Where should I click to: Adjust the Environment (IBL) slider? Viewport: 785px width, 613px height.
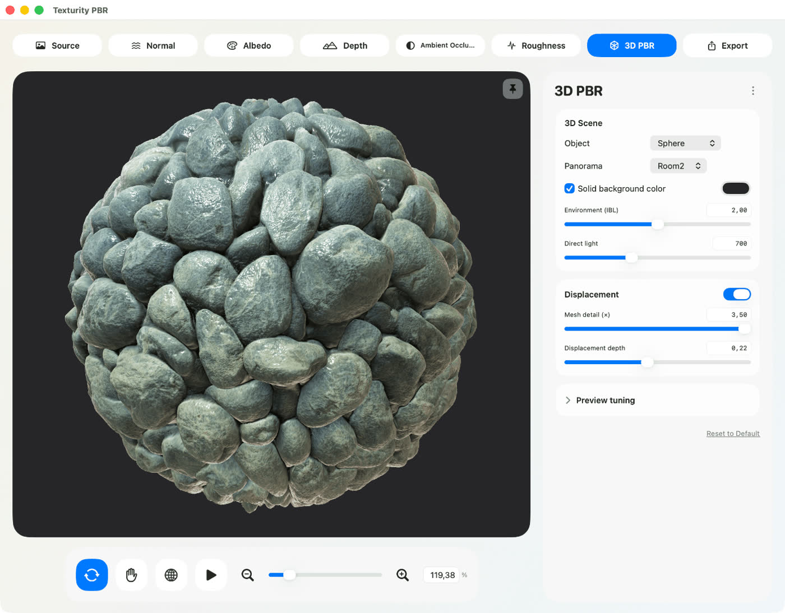657,224
